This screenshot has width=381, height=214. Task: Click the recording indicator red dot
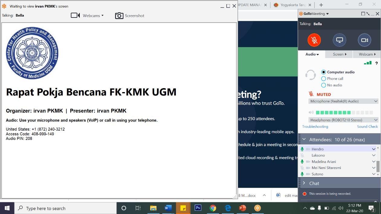tap(304, 193)
